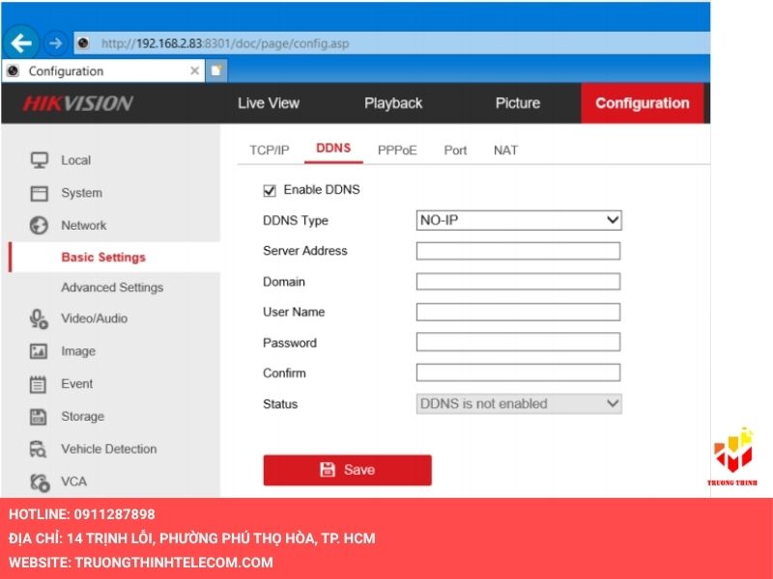Image resolution: width=773 pixels, height=579 pixels.
Task: Go to Live View
Action: point(269,103)
